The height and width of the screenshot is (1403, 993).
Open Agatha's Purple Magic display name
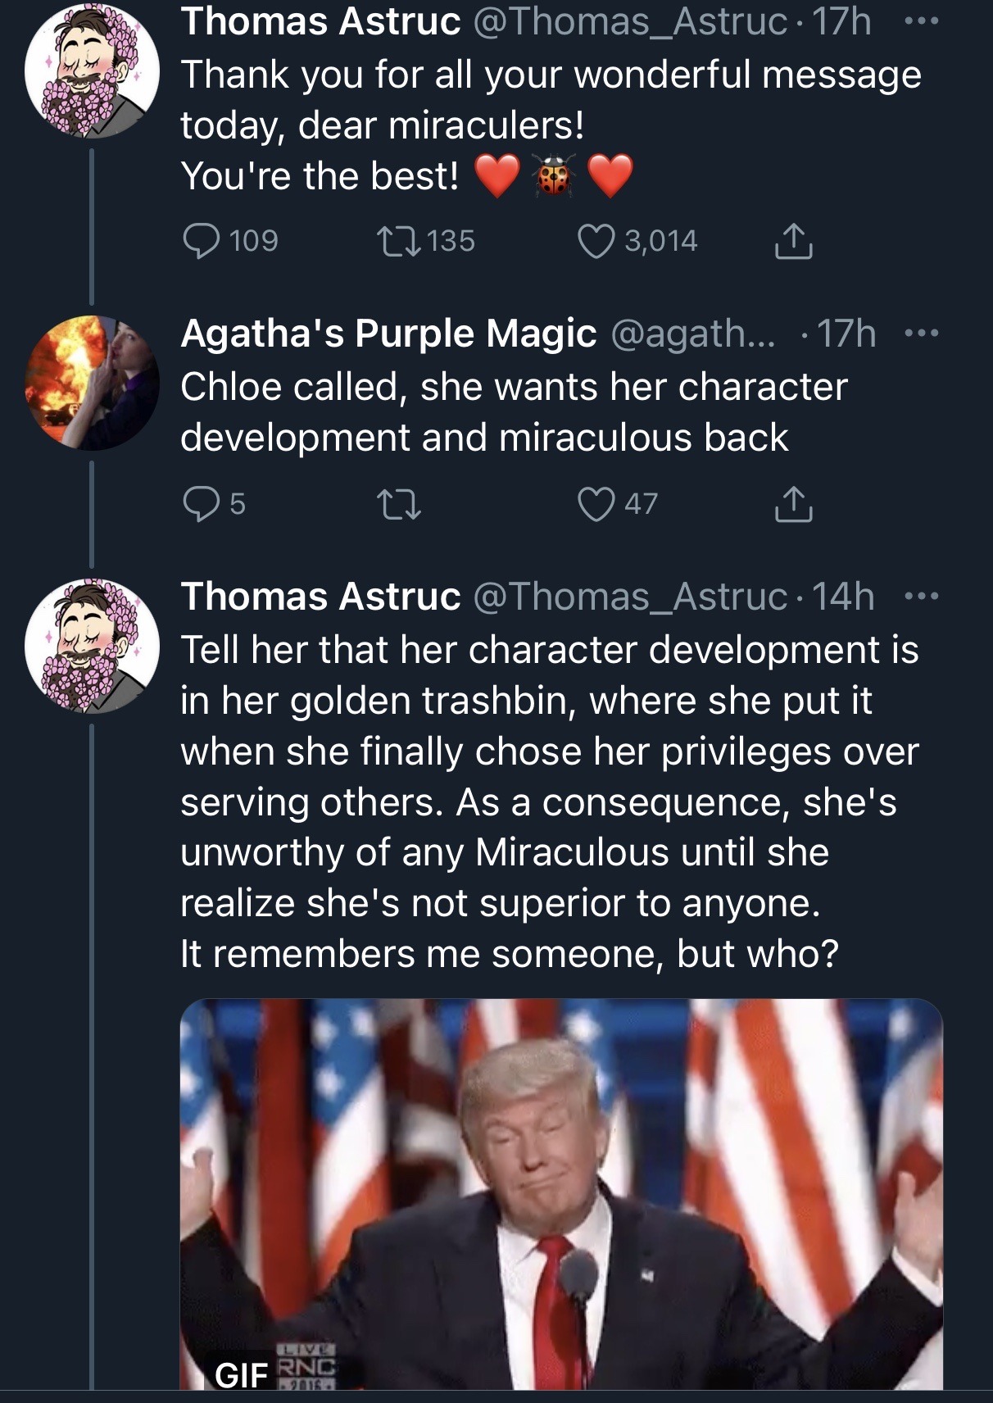(x=388, y=334)
